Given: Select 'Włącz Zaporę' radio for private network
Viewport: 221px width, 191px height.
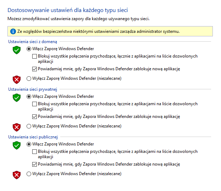Looking at the screenshot, I should 29,96.
